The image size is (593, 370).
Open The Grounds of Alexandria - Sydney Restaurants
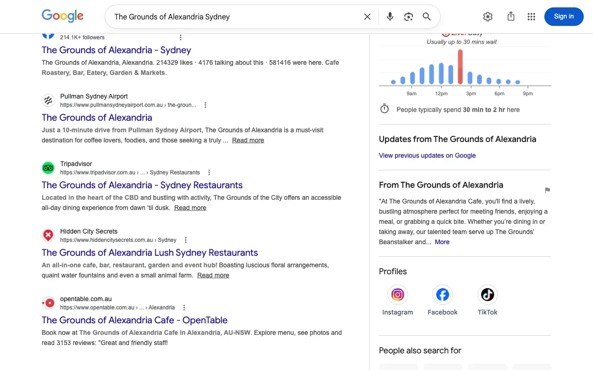(x=142, y=185)
